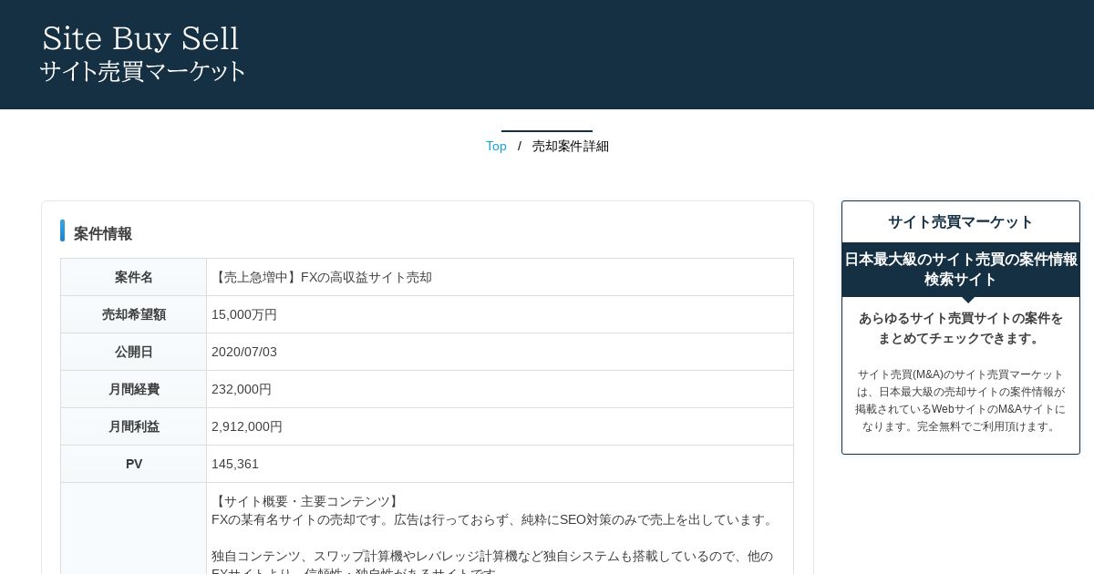Select the 2020/07/03 date value

[x=244, y=352]
